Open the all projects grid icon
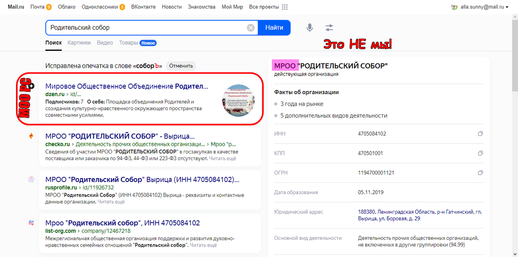The height and width of the screenshot is (257, 518). pyautogui.click(x=285, y=7)
